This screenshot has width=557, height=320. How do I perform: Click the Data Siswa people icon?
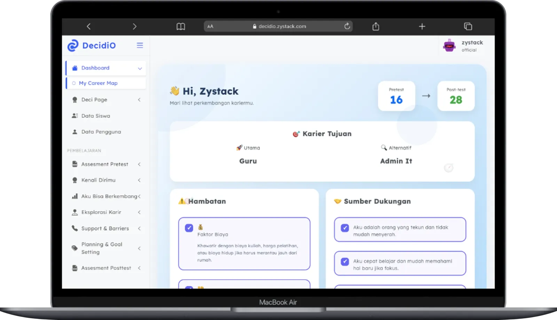[x=74, y=116]
